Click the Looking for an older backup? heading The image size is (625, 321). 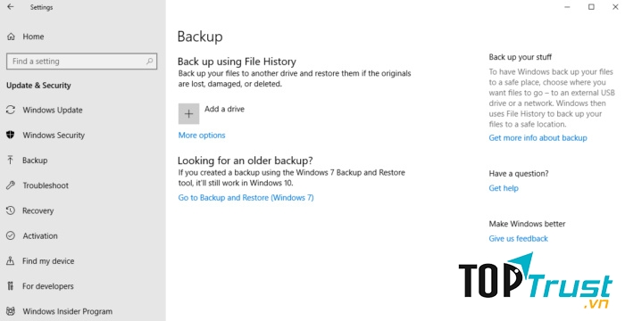(246, 160)
